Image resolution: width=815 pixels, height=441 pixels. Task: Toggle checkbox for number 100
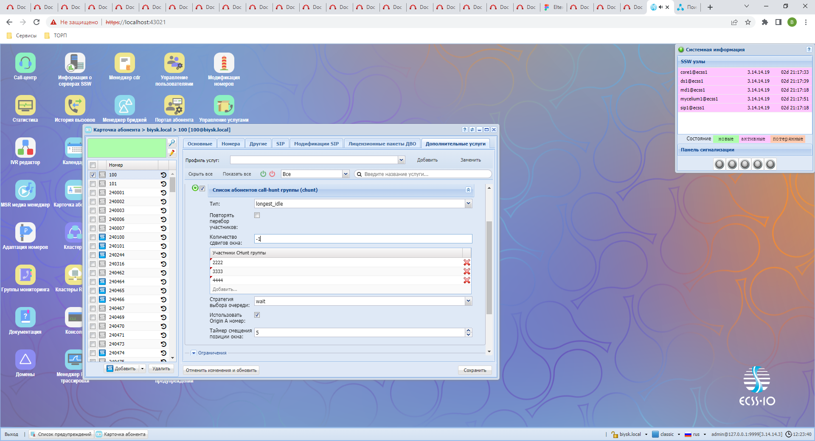pyautogui.click(x=93, y=175)
